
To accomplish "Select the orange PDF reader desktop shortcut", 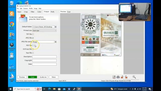I will coord(12,15).
